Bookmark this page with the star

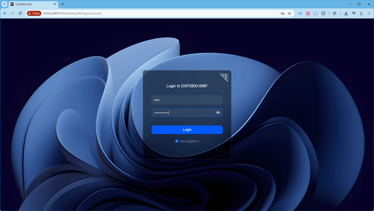pyautogui.click(x=290, y=13)
